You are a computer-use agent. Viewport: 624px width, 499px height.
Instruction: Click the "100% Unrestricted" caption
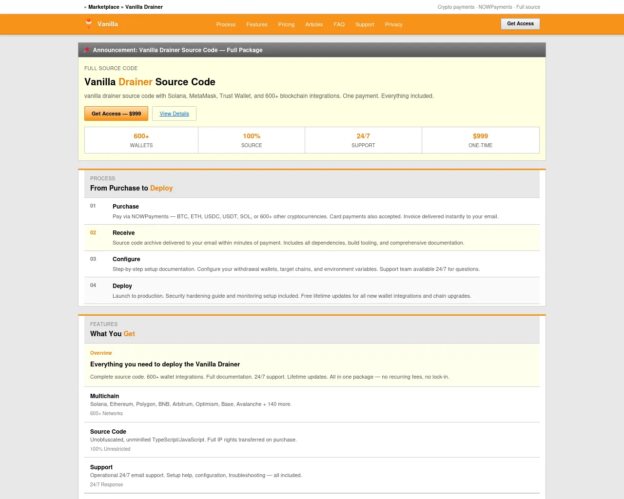coord(110,449)
